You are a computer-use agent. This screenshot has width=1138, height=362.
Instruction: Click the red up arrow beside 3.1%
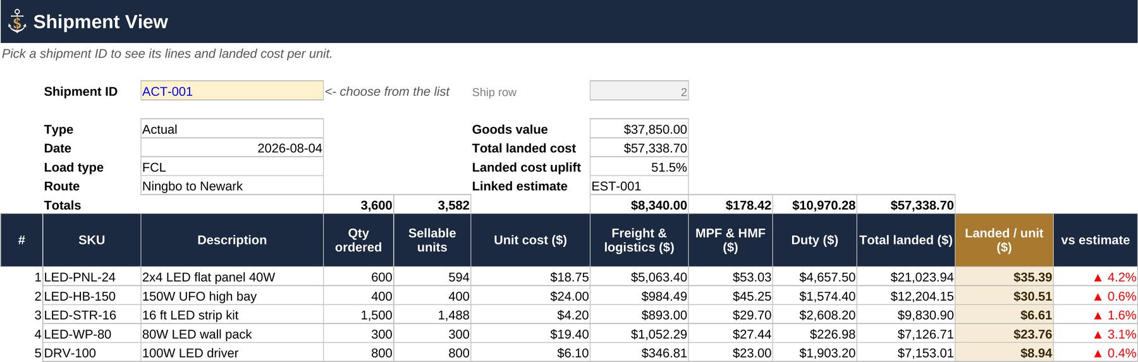tap(1098, 334)
